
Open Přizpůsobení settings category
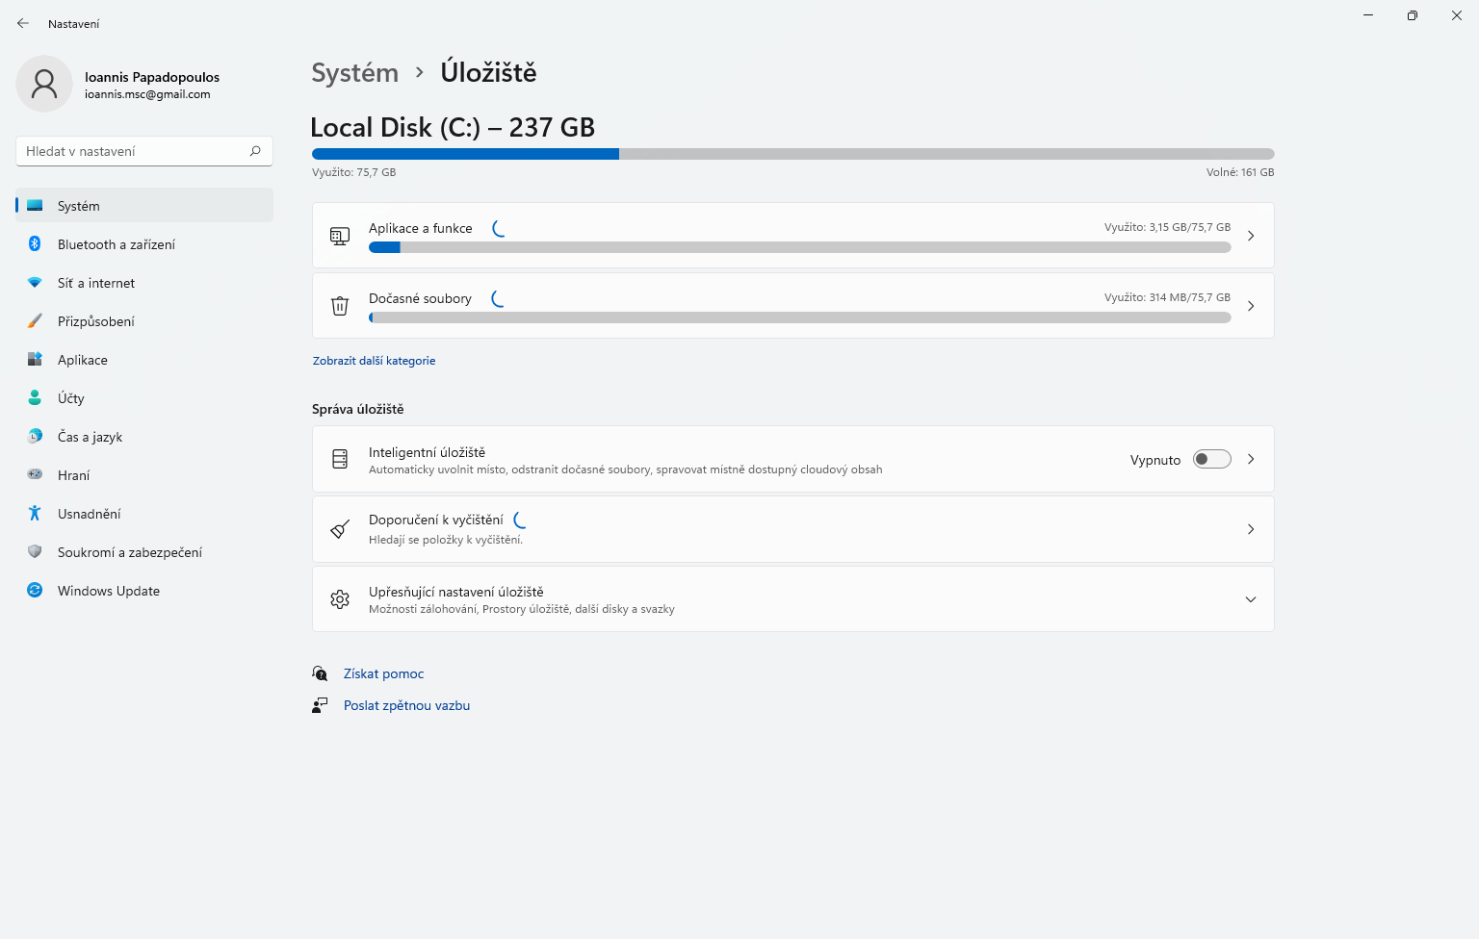coord(96,321)
